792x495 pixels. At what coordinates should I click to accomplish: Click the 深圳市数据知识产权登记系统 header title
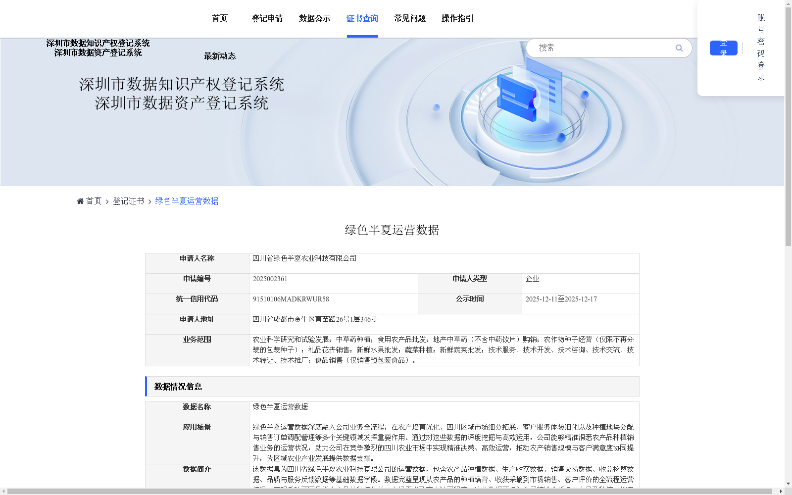(x=98, y=44)
